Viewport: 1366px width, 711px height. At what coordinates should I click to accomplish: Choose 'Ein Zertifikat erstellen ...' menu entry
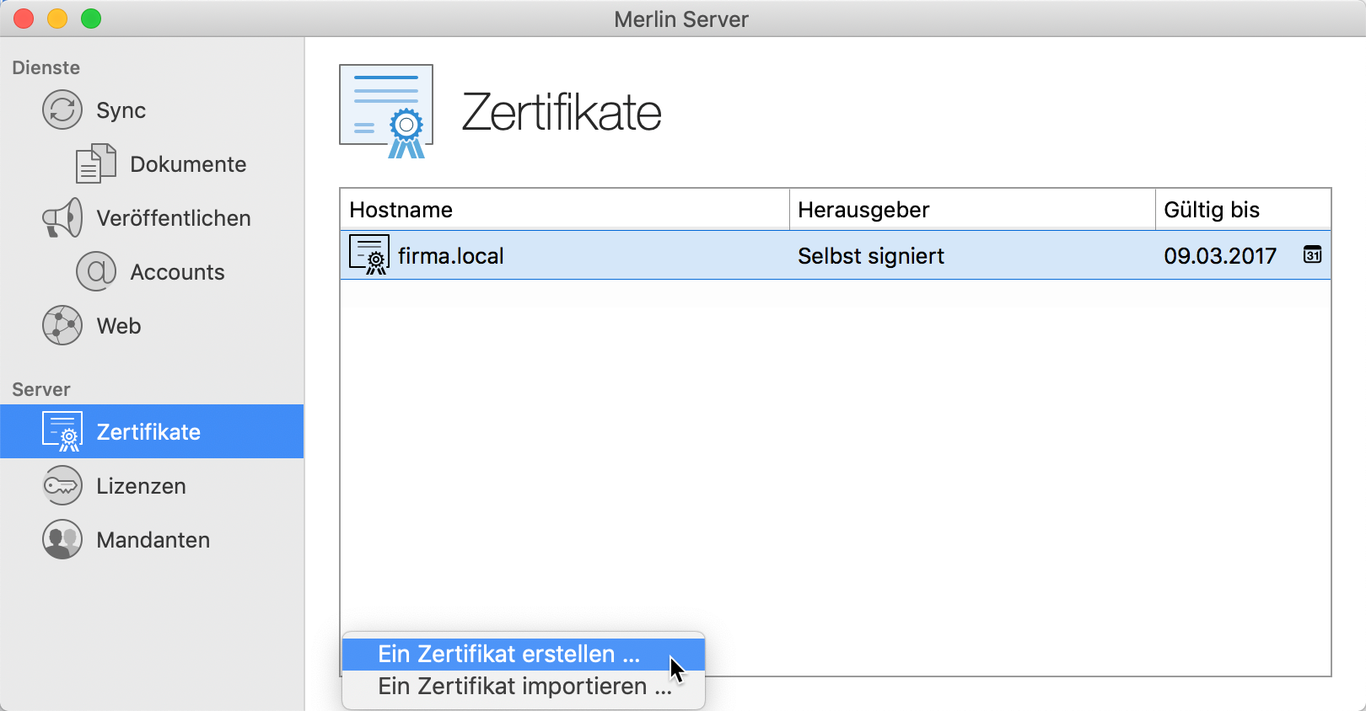point(523,655)
